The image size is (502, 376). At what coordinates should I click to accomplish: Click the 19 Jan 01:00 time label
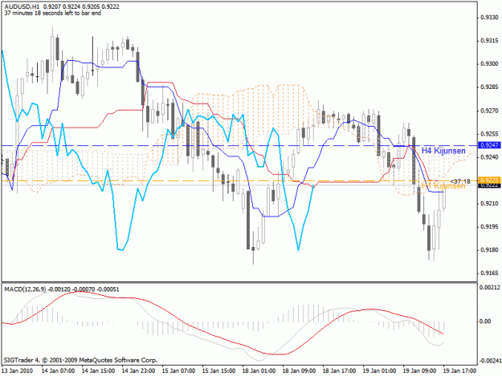click(379, 371)
